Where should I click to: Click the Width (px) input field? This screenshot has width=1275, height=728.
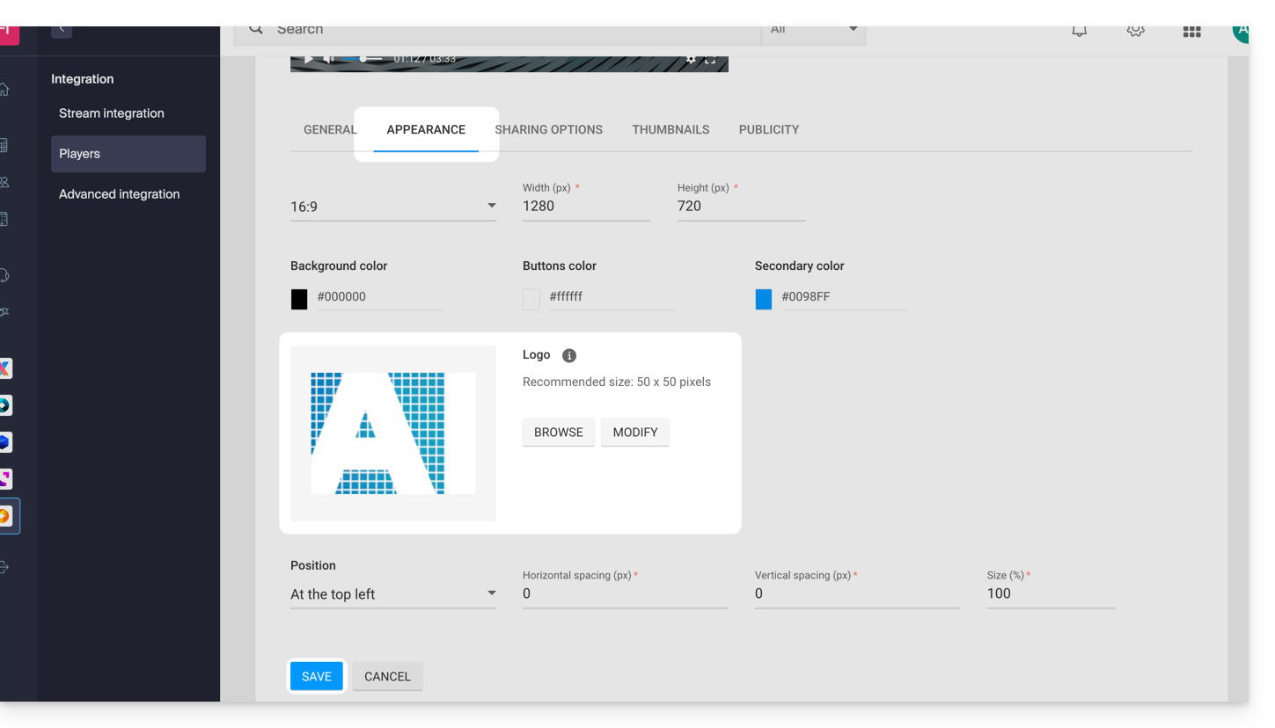(586, 207)
